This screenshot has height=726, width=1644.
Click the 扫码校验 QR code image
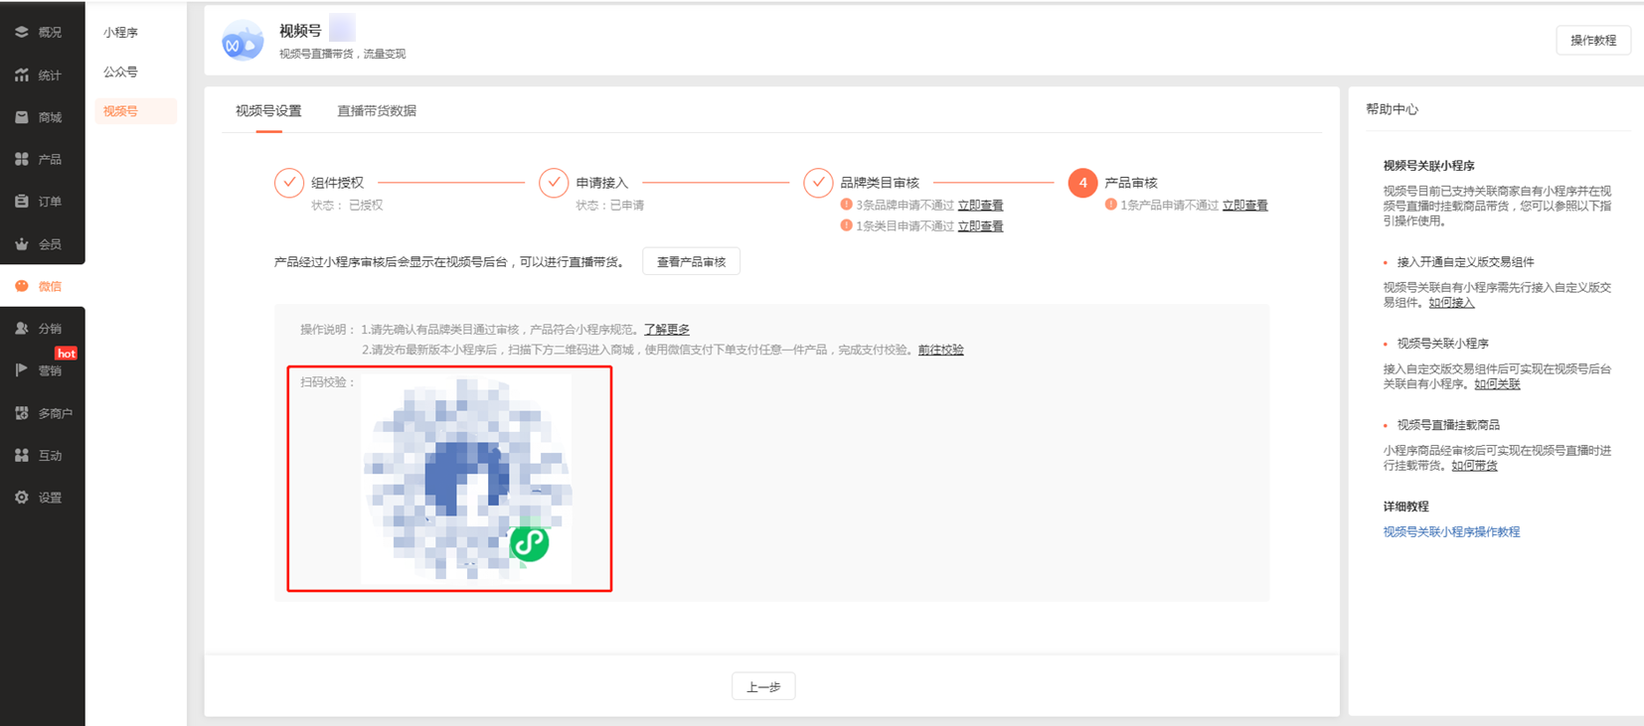[x=466, y=479]
